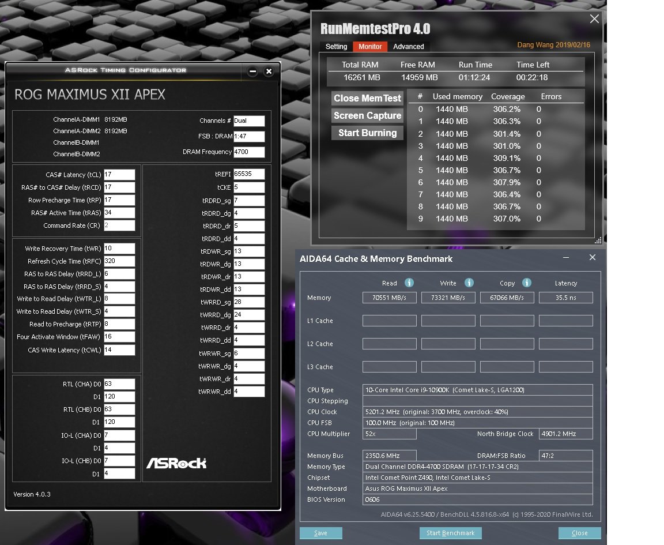664x545 pixels.
Task: Click the ASRock logo in Timing Configurator
Action: coord(176,463)
